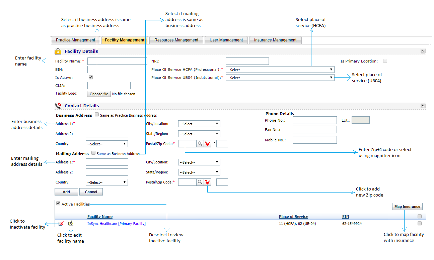
Task: Sort by EIN column header
Action: click(x=346, y=217)
